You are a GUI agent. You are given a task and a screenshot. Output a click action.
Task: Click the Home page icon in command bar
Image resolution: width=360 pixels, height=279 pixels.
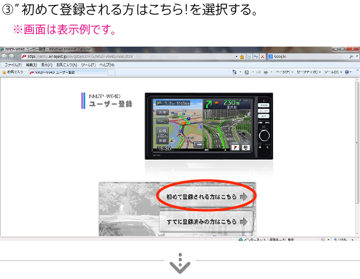pos(234,72)
